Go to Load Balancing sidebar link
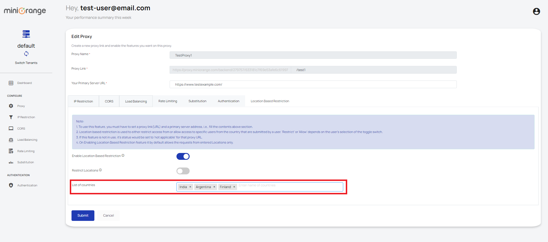 (x=27, y=140)
